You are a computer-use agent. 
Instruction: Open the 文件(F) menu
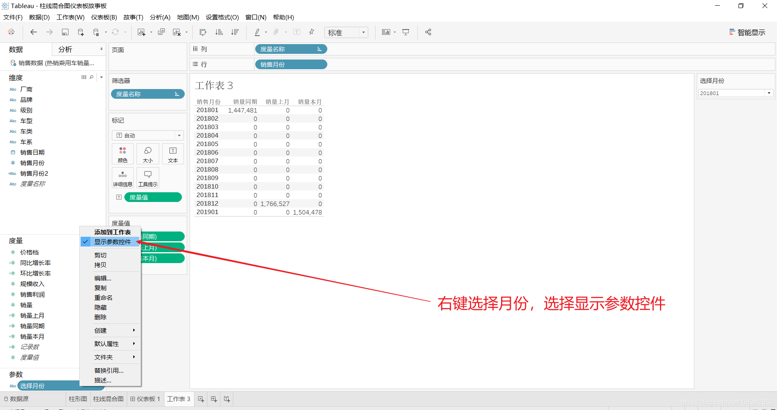coord(13,17)
